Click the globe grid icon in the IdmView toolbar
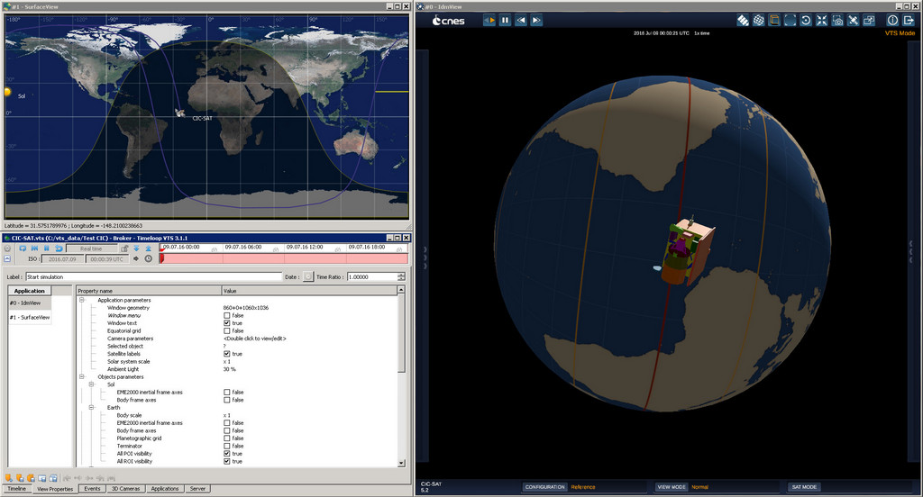Image resolution: width=923 pixels, height=497 pixels. 759,20
